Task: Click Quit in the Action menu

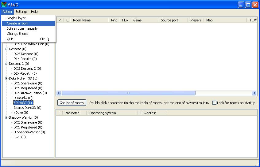Action: pos(28,39)
